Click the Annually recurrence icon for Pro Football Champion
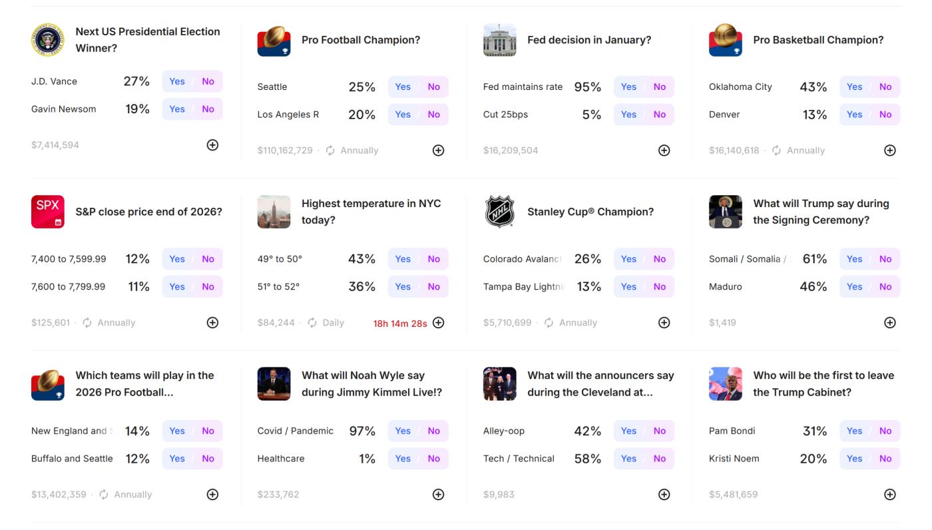Screen dimensions: 932x530 [330, 150]
